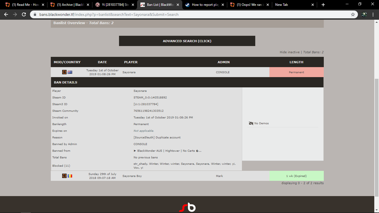
Task: Open the Chrome profile avatar
Action: 364,14
